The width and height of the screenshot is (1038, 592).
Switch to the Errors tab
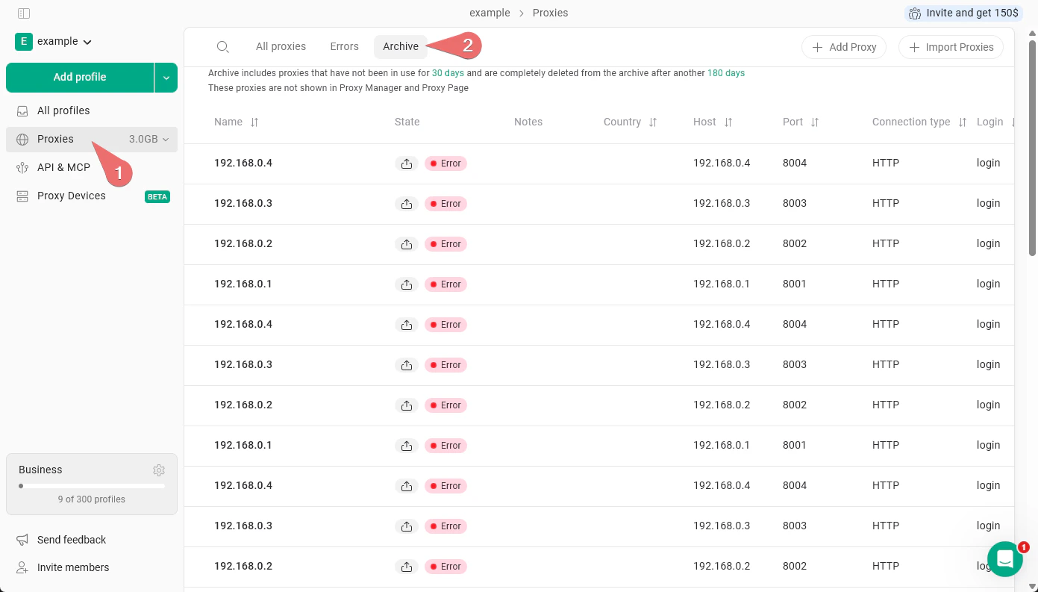click(344, 46)
